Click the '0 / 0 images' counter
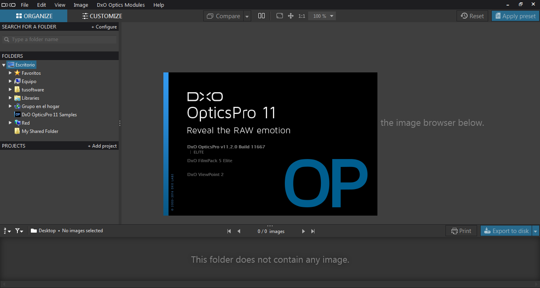The height and width of the screenshot is (288, 540). point(271,231)
